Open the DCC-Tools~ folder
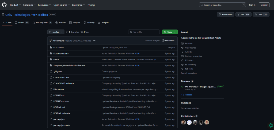Image resolution: width=274 pixels, height=130 pixels. coord(59,47)
